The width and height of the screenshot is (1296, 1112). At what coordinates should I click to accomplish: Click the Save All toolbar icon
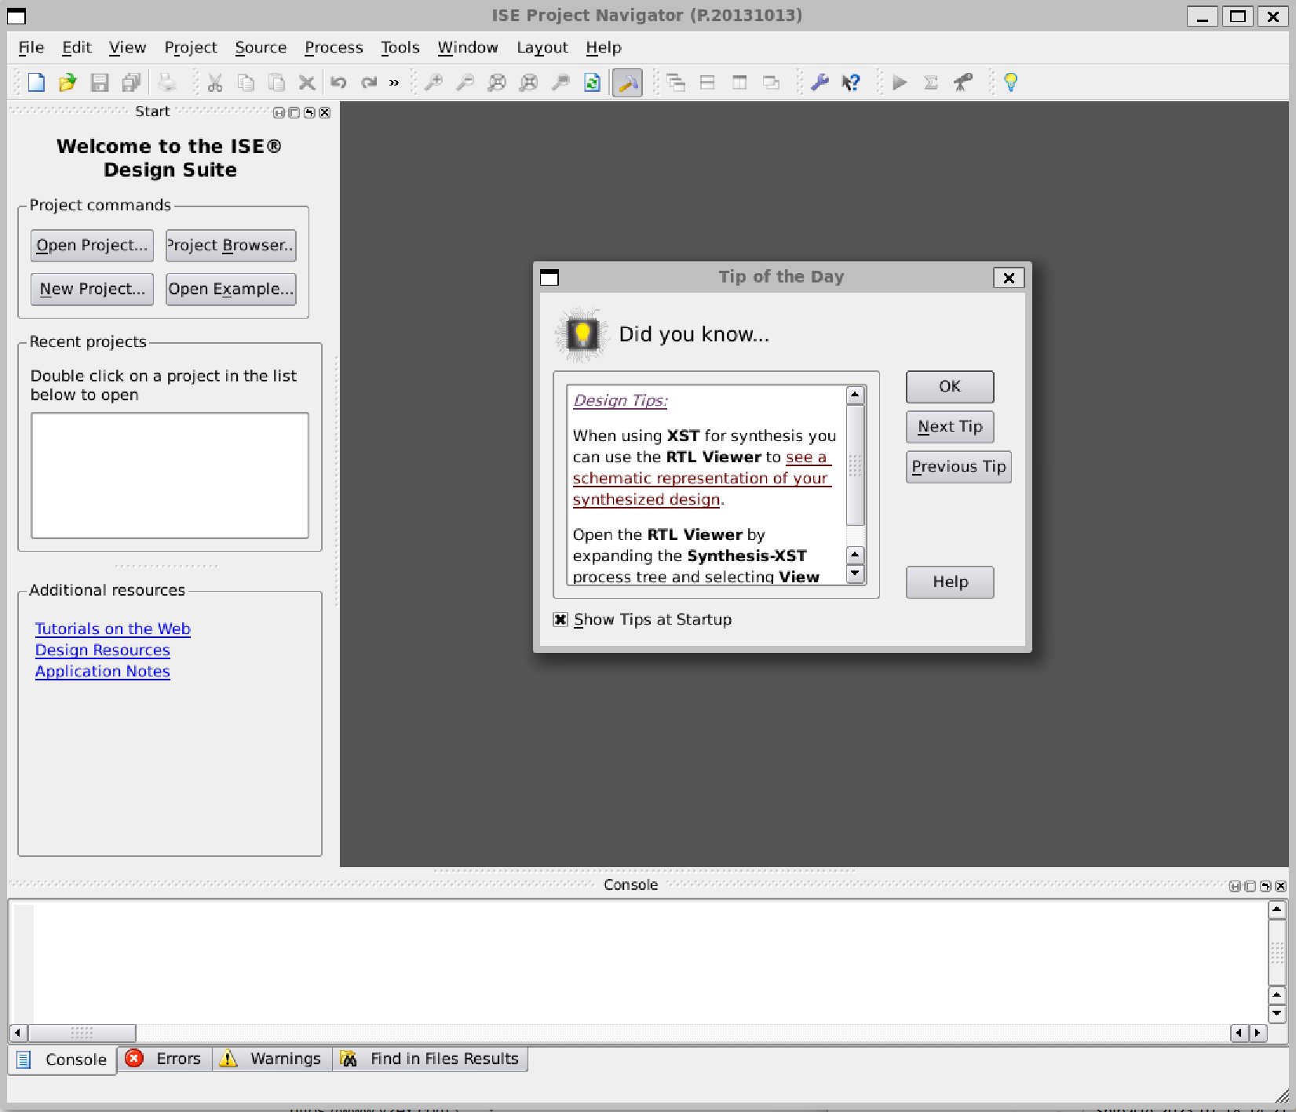tap(131, 82)
